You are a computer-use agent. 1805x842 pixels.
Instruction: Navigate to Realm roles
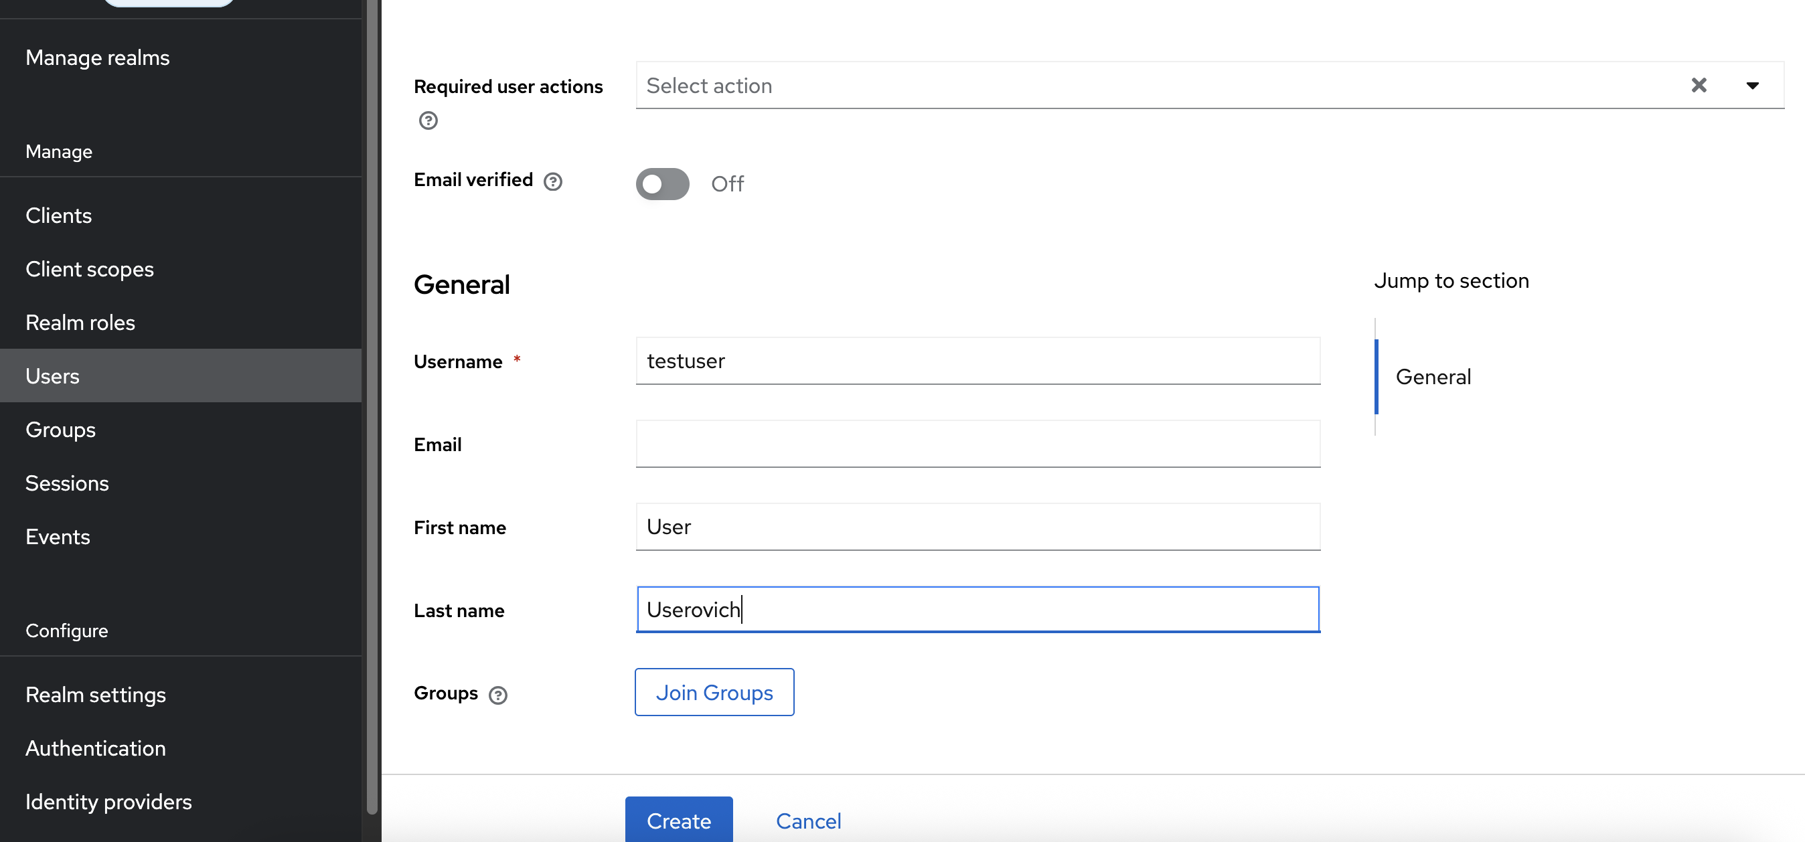pyautogui.click(x=80, y=322)
